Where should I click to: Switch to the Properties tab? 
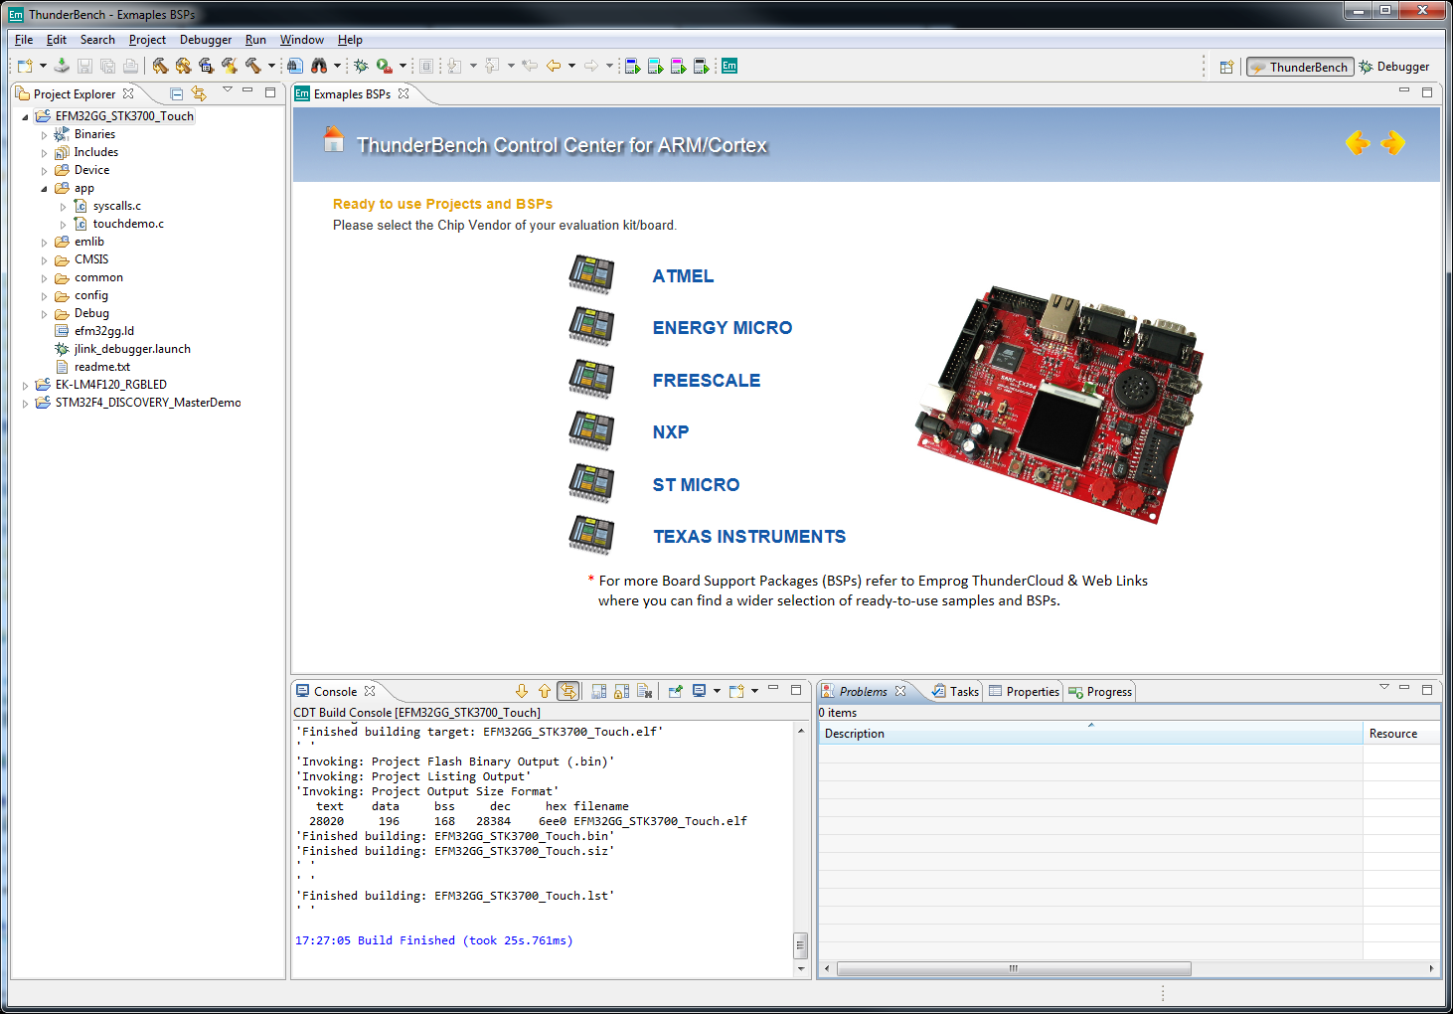click(x=1024, y=691)
